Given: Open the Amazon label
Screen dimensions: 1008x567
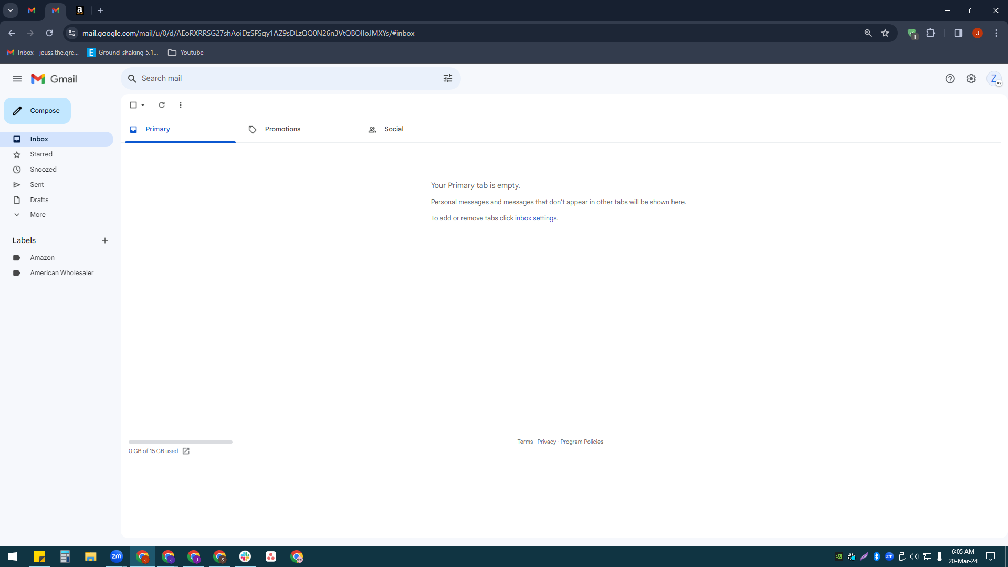Looking at the screenshot, I should click(57, 258).
